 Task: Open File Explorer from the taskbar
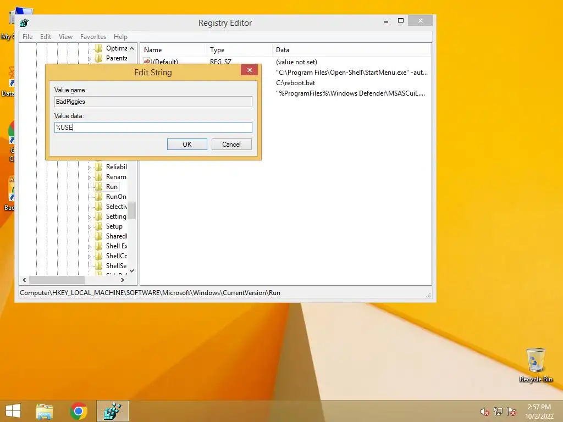(45, 411)
